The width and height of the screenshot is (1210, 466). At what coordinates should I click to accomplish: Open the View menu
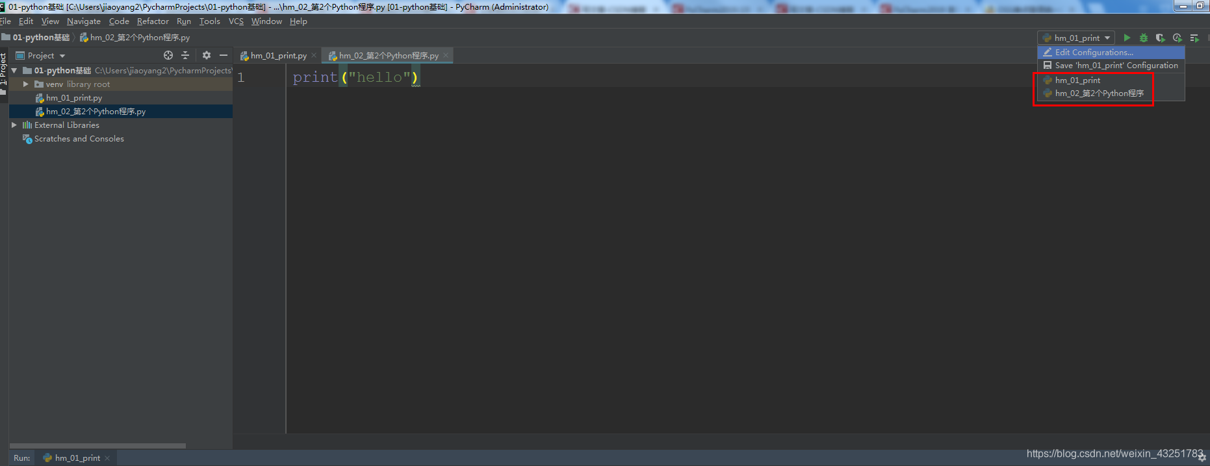coord(50,21)
